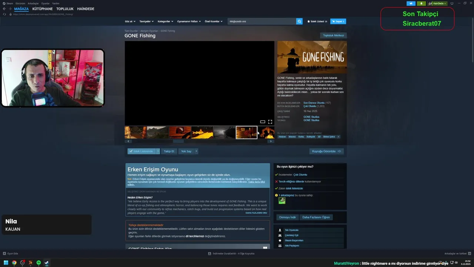The height and width of the screenshot is (267, 474).
Task: Open the Oyunlar menu
Action: tap(46, 3)
